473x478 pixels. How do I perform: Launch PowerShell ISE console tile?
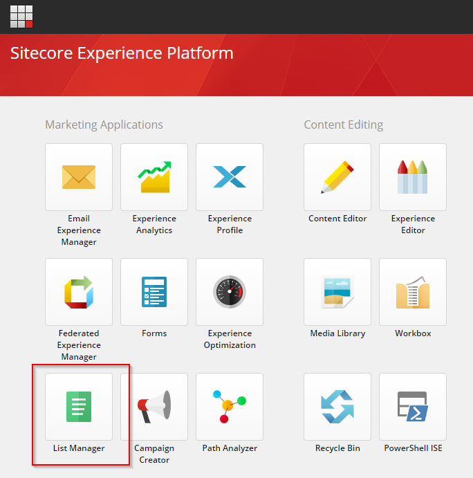pos(413,407)
